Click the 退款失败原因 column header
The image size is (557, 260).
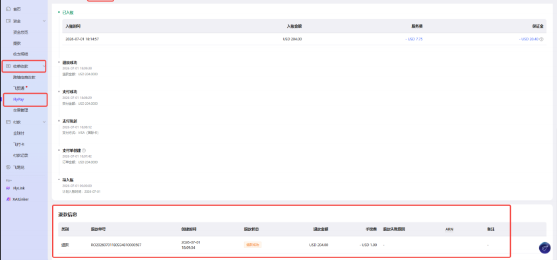click(x=394, y=230)
